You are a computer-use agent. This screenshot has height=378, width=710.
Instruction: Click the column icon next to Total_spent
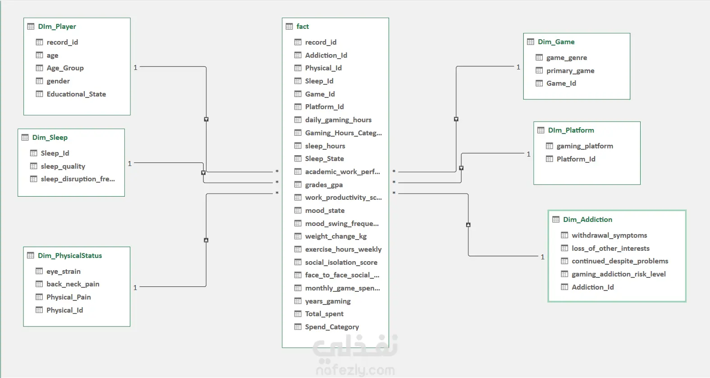[298, 314]
